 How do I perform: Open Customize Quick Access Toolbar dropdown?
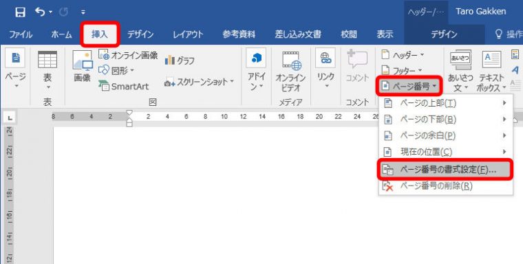[x=83, y=12]
